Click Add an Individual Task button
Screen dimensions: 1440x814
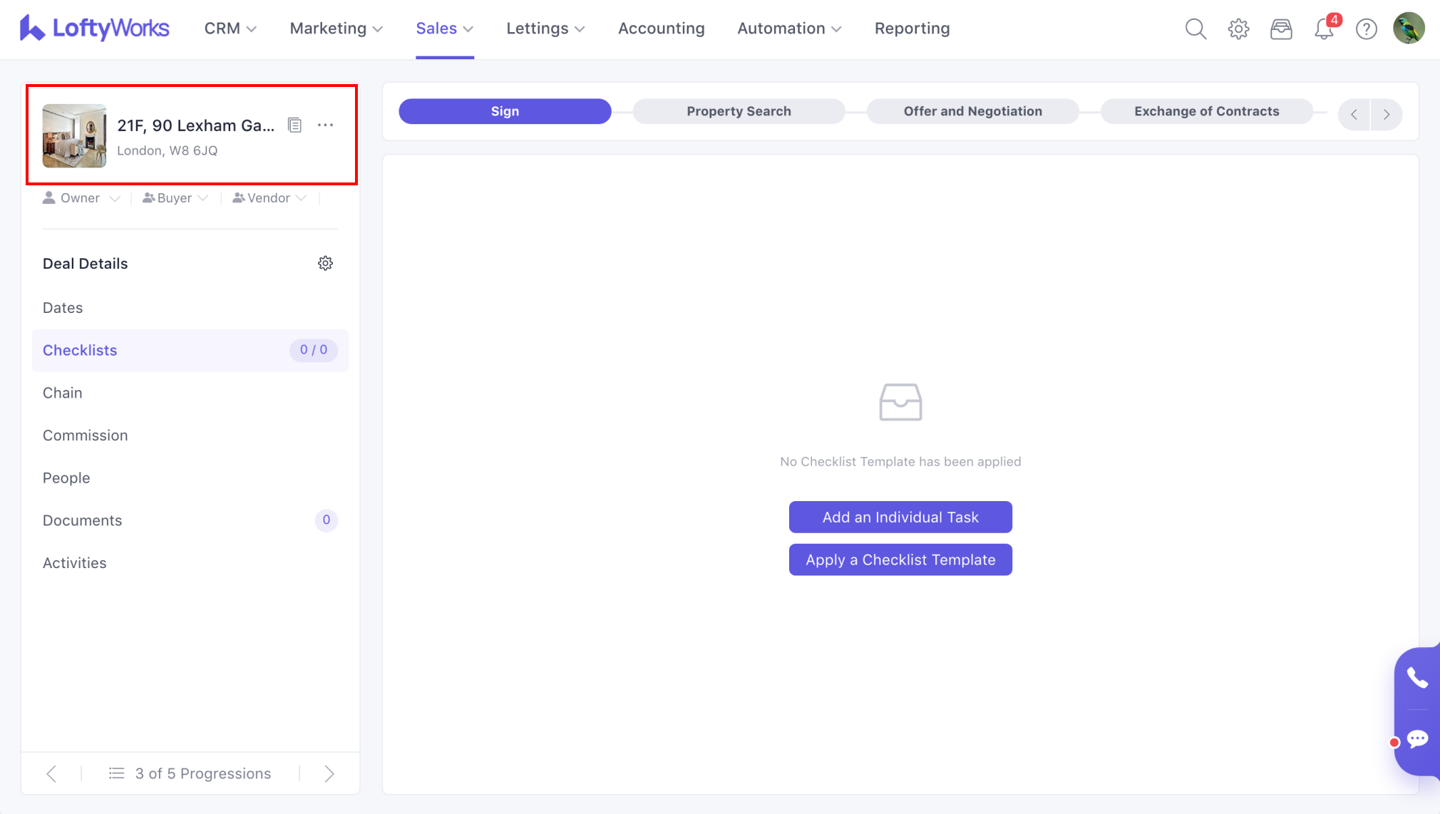(x=900, y=517)
